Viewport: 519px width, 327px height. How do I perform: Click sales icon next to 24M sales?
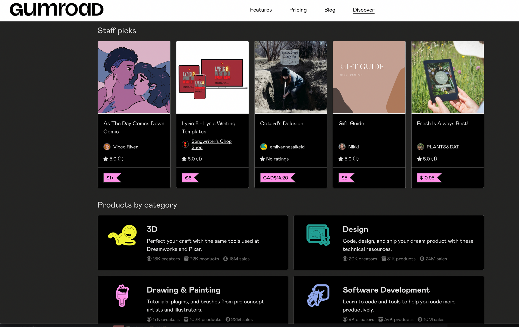pyautogui.click(x=422, y=259)
